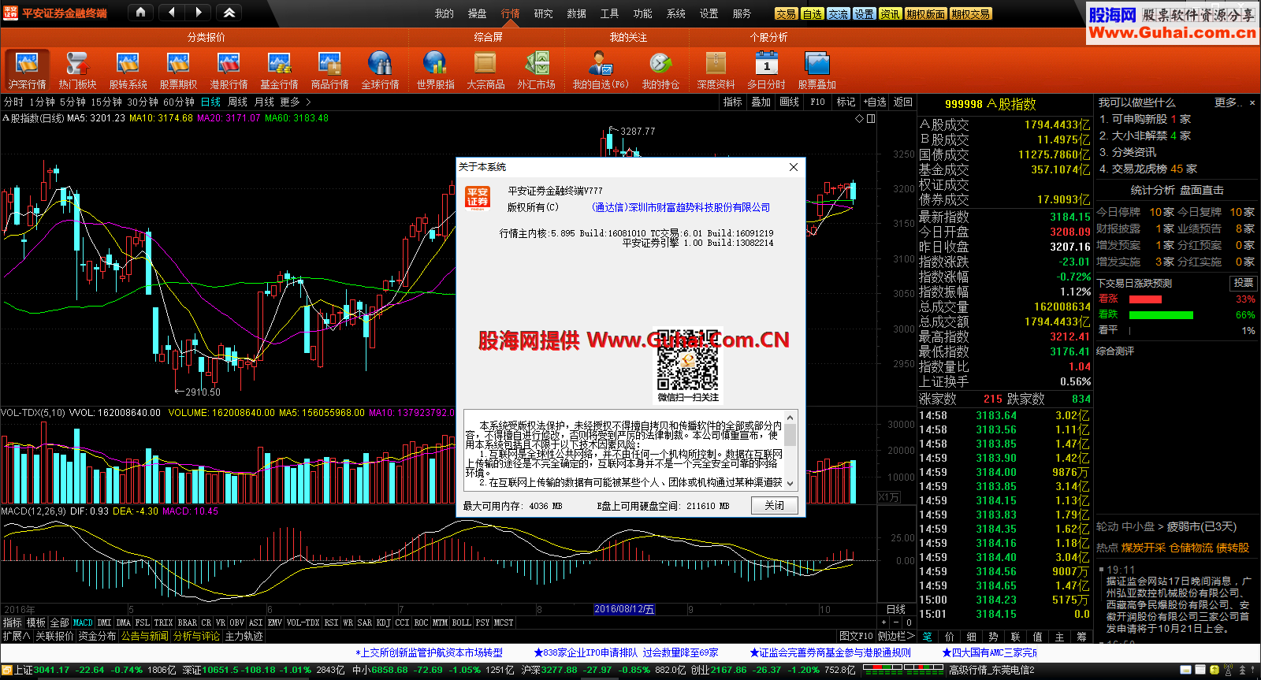The height and width of the screenshot is (680, 1261).
Task: Select BOLL indicator tab
Action: 461,622
